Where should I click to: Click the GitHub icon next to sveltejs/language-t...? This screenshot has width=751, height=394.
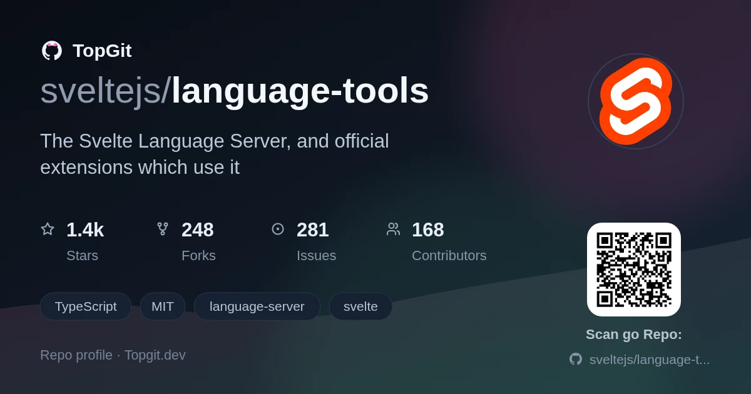575,359
